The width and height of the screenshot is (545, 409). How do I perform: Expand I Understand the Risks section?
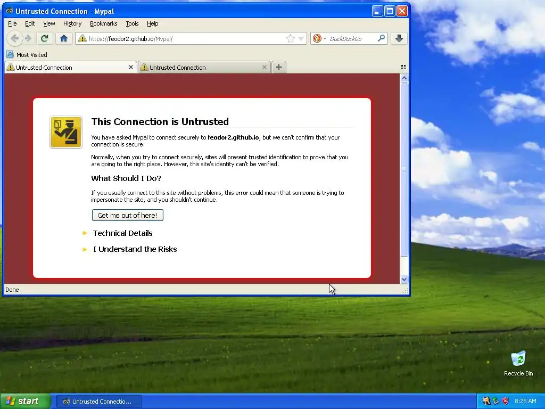pos(135,249)
